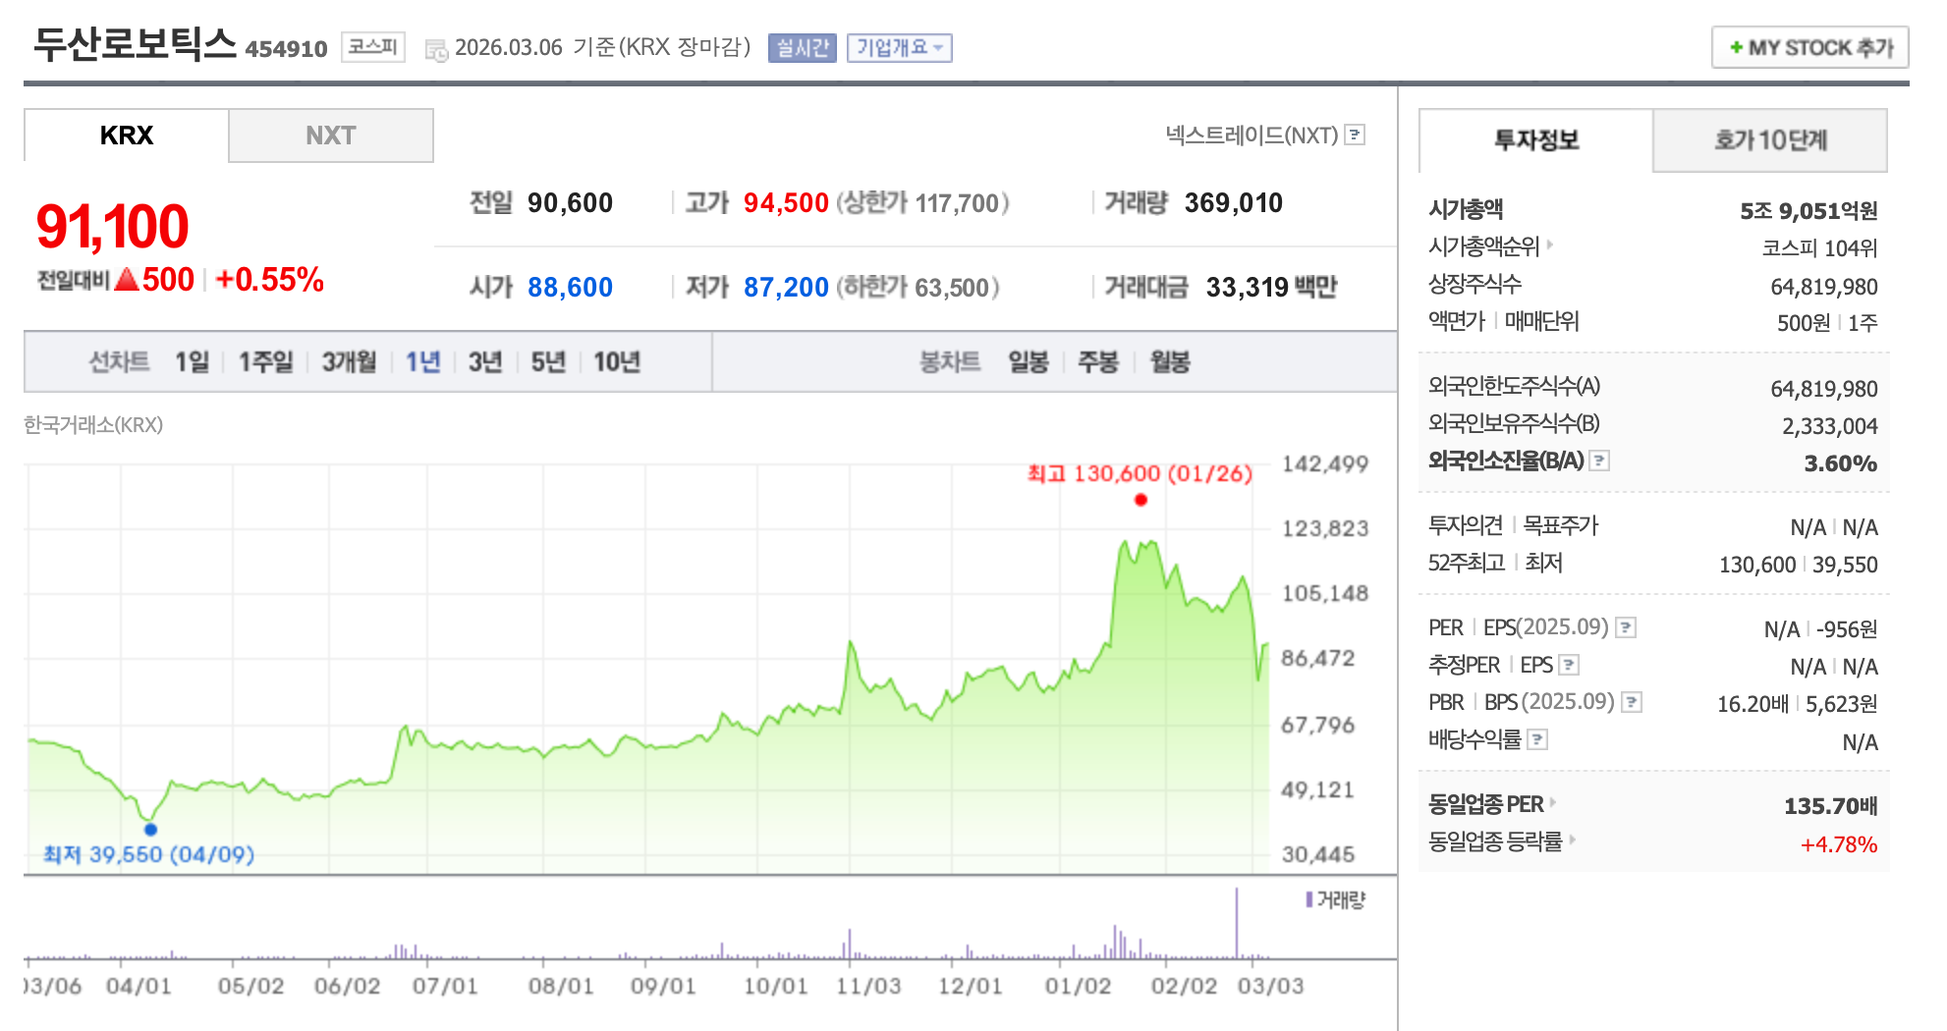1947x1031 pixels.
Task: Click the +4.78% 등락률 value
Action: point(1838,844)
